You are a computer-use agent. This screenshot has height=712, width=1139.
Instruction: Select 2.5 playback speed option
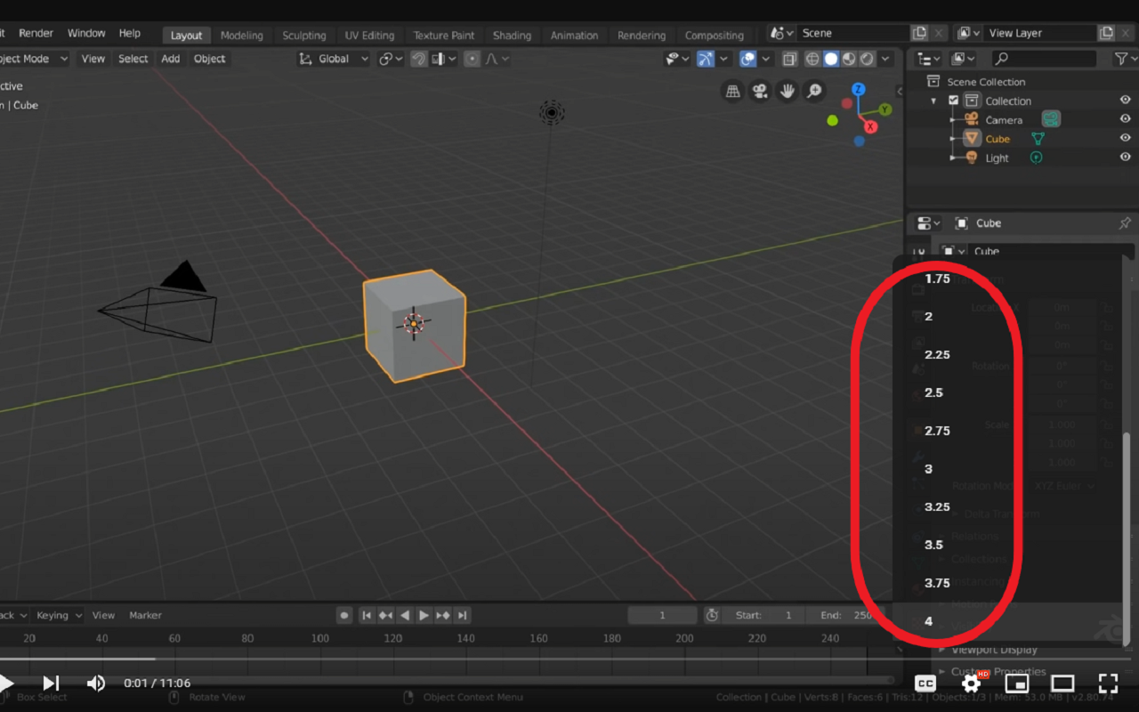[x=933, y=392]
